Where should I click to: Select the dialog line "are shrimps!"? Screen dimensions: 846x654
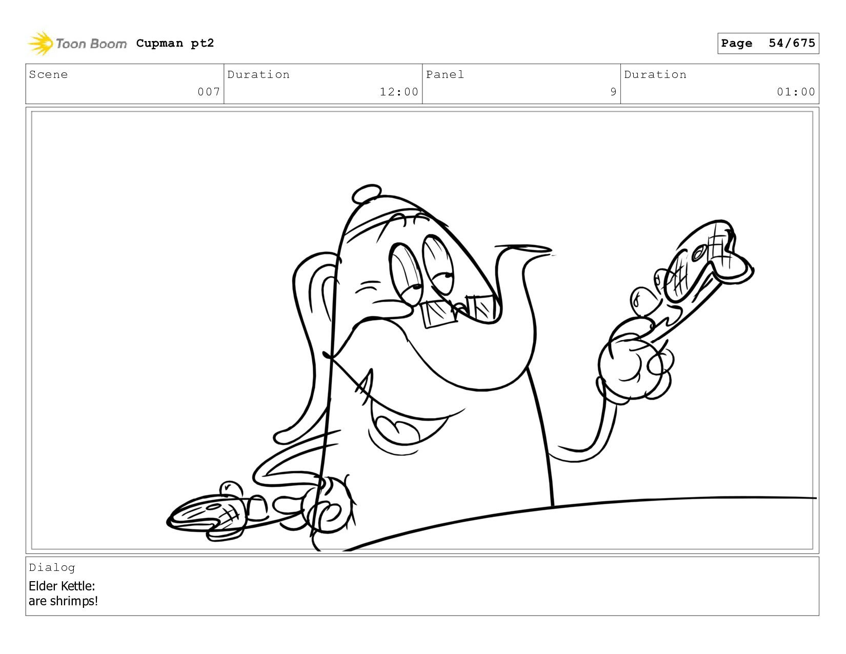tap(64, 601)
